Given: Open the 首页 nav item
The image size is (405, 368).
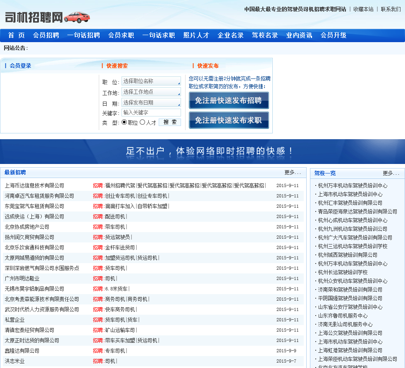Looking at the screenshot, I should pos(16,36).
